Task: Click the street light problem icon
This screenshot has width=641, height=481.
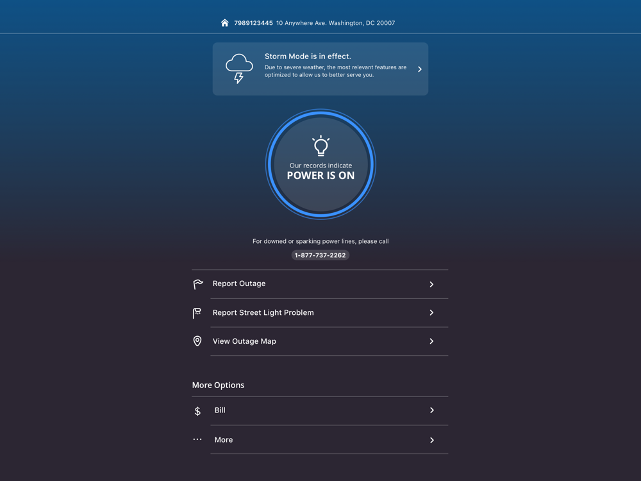Action: click(197, 313)
